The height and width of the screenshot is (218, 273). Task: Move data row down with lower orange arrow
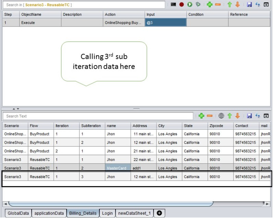[237, 116]
